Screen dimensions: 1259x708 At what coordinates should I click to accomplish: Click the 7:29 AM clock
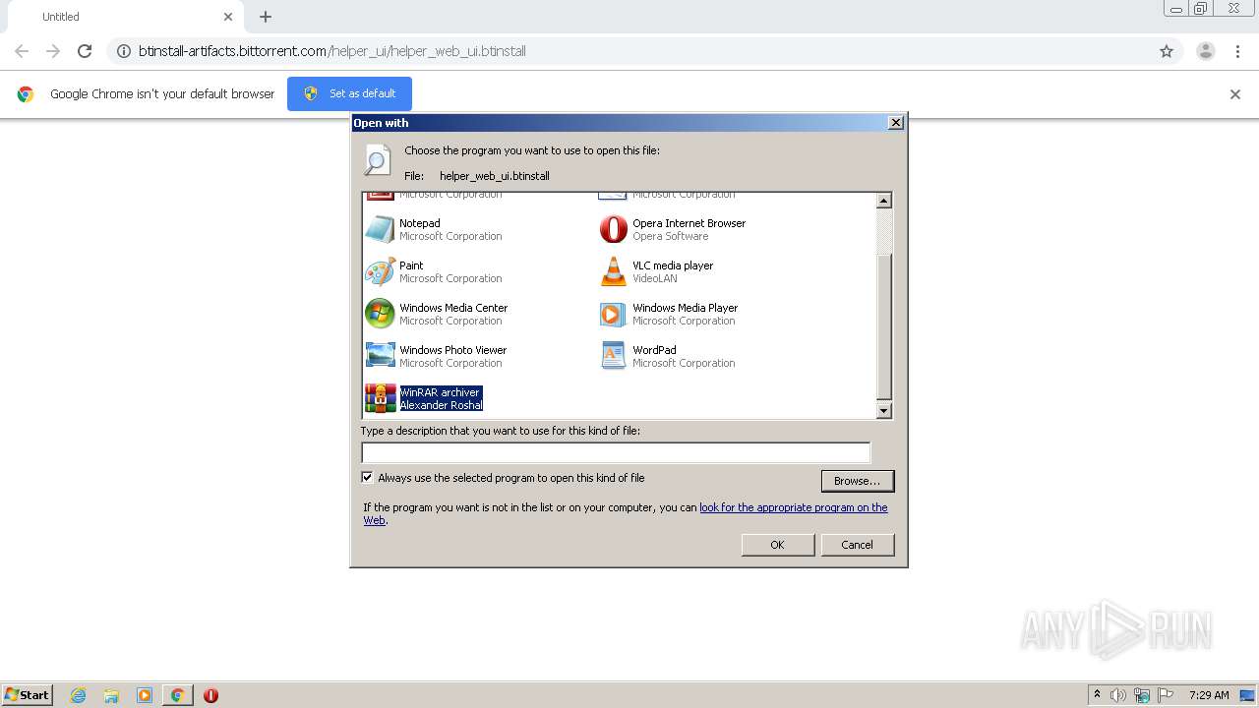tap(1209, 695)
